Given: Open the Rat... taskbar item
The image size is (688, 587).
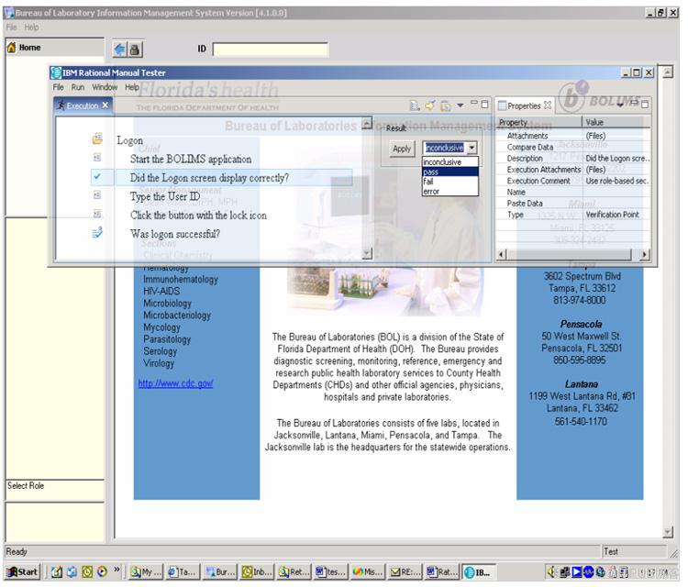Looking at the screenshot, I should pyautogui.click(x=442, y=572).
